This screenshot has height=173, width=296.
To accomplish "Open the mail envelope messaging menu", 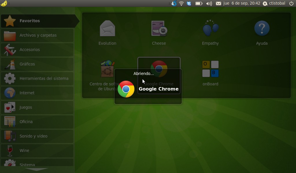I will (219, 3).
